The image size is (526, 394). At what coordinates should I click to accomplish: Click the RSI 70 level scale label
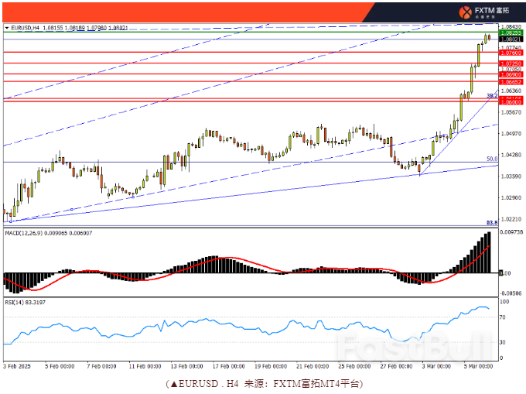(504, 317)
